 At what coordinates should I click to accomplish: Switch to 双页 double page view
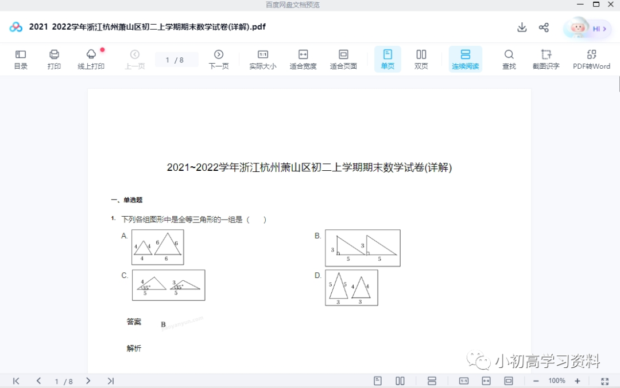point(421,60)
